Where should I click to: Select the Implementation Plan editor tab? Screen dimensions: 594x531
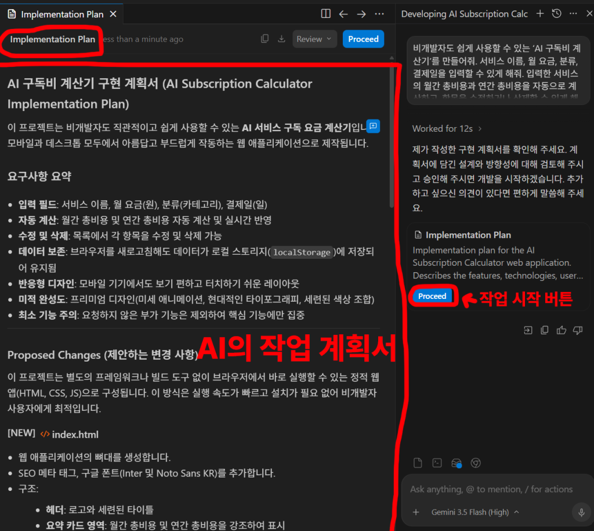[x=61, y=14]
